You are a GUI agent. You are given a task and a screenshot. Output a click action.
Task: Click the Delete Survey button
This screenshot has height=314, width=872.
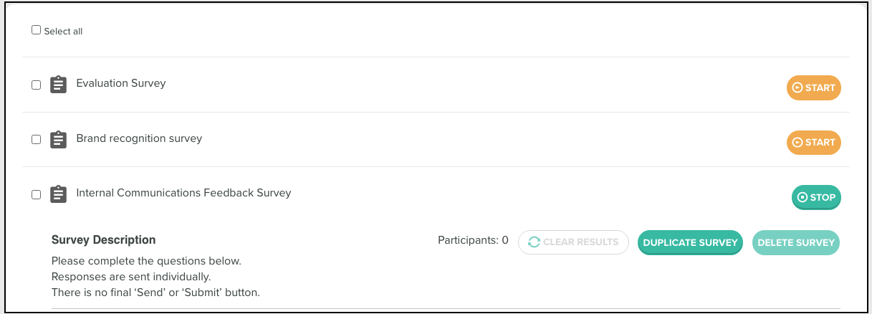tap(796, 242)
